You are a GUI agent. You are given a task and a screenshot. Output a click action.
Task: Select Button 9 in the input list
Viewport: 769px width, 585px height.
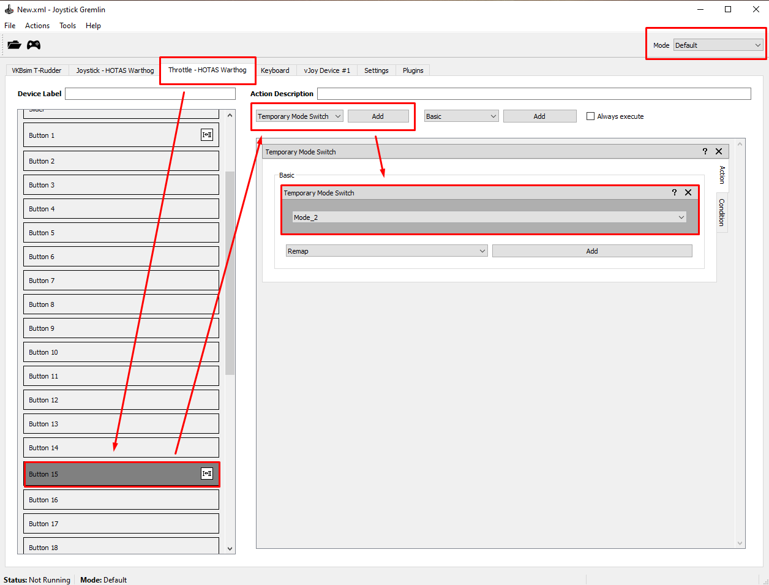coord(121,328)
